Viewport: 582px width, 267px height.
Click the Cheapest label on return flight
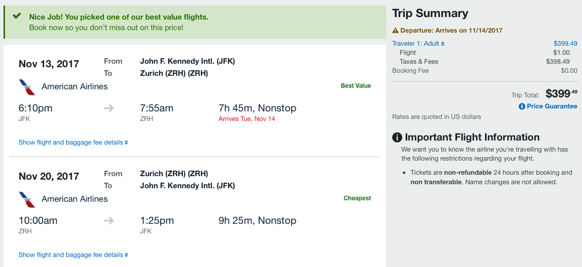(357, 198)
